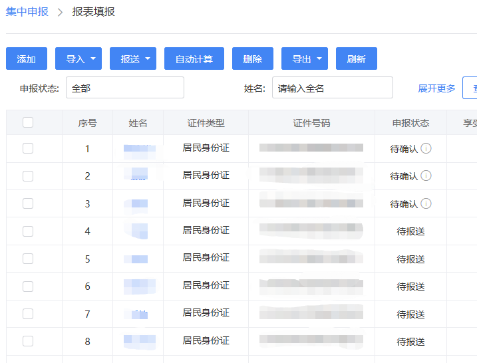
Task: Click the 删除 button
Action: click(x=253, y=59)
